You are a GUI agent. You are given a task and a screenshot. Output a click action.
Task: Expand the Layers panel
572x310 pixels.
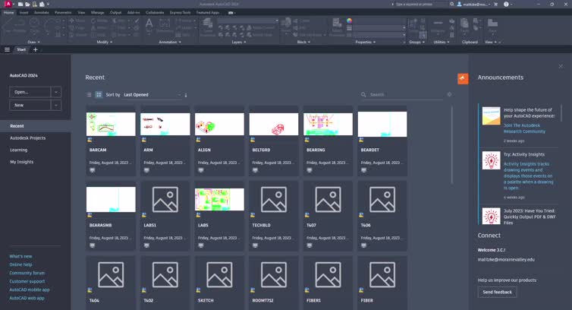point(239,42)
